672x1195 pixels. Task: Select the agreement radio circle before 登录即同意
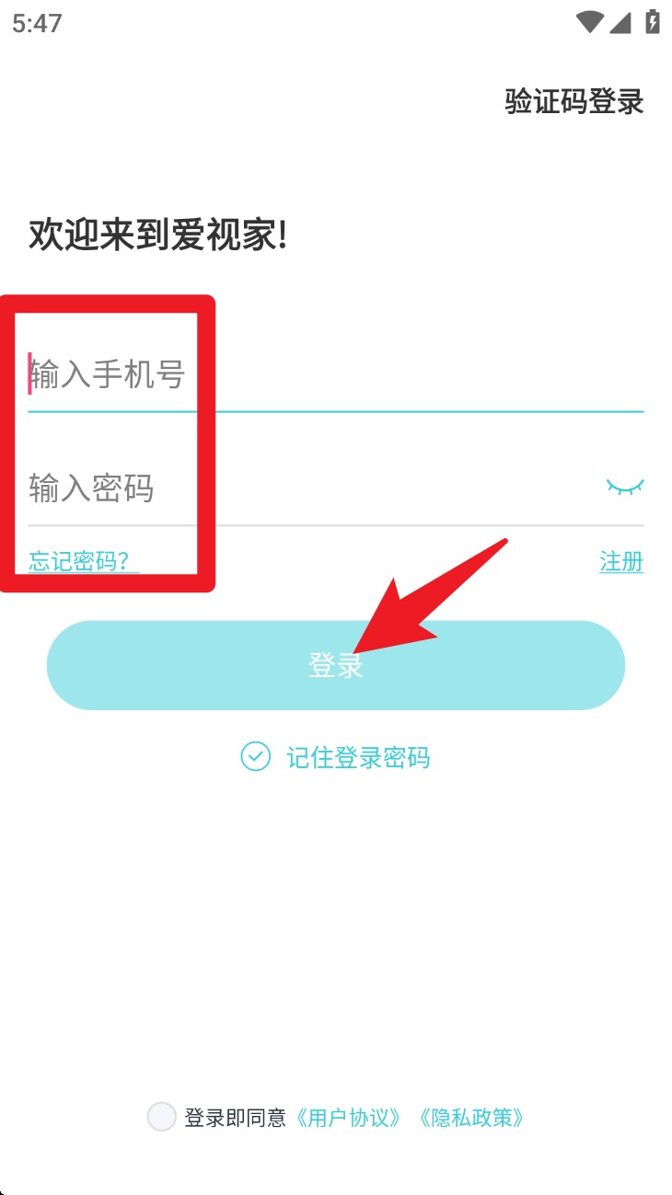pos(161,1117)
